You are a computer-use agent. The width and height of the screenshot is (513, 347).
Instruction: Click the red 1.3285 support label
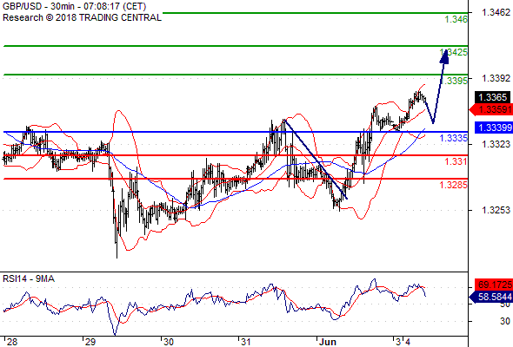point(454,185)
